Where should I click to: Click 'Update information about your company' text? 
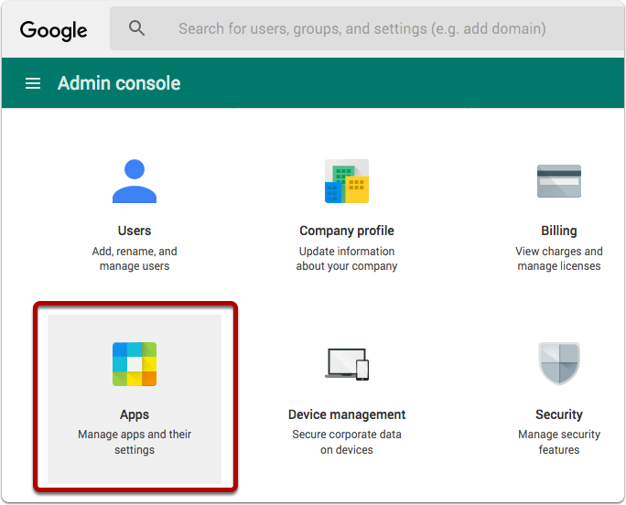[347, 259]
